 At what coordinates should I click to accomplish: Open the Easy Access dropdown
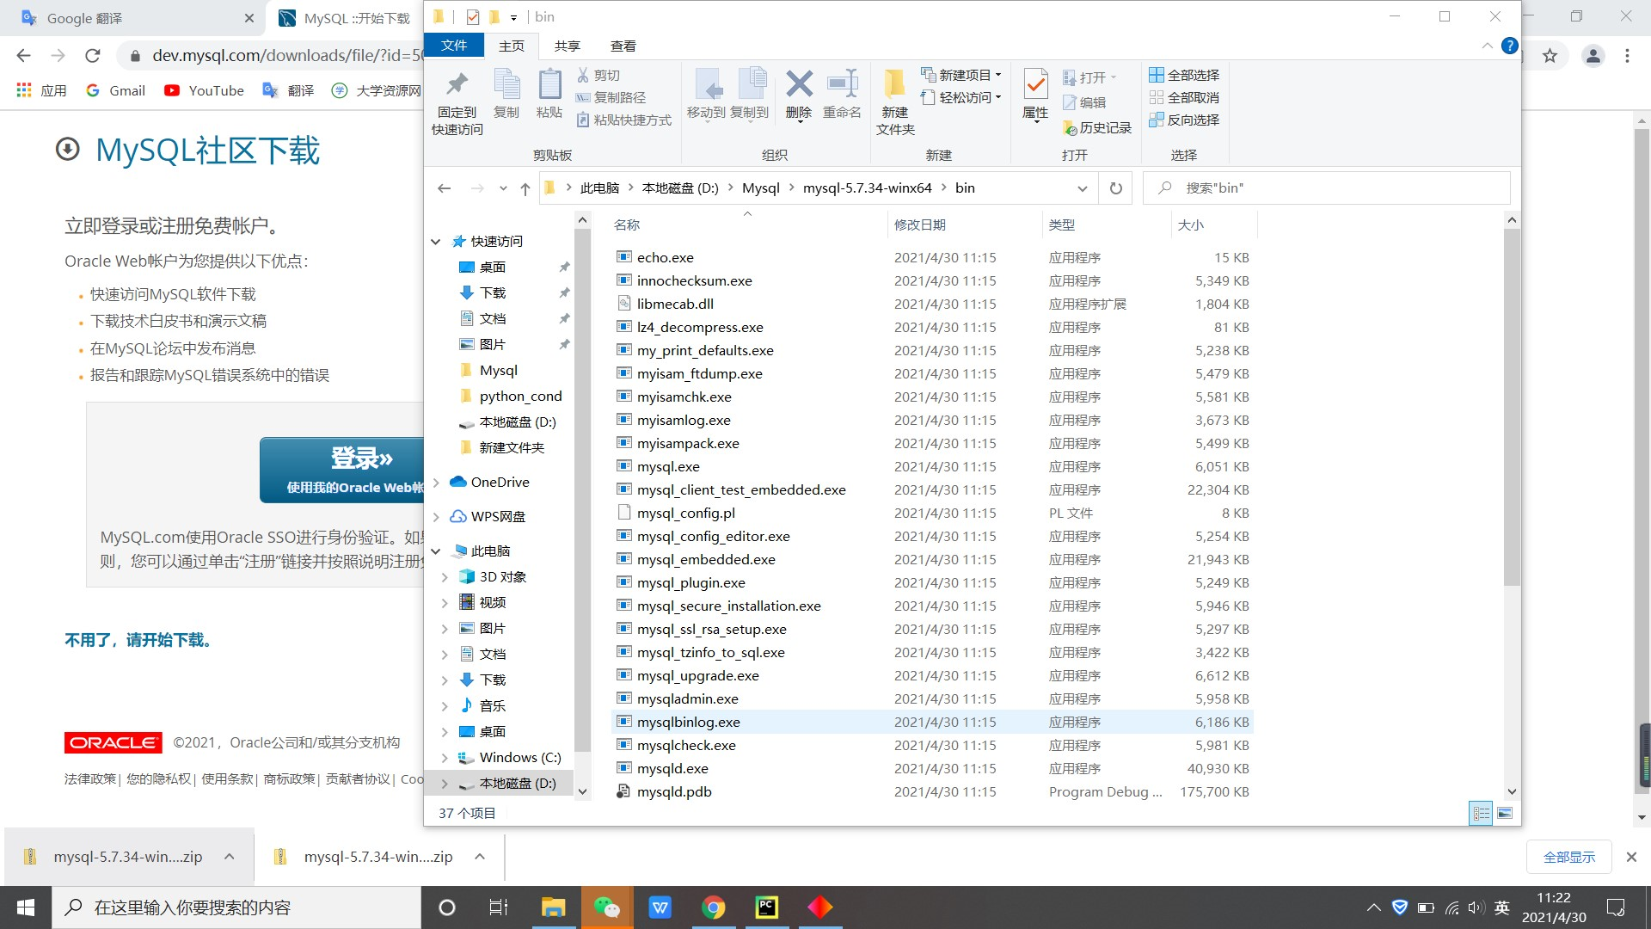961,97
